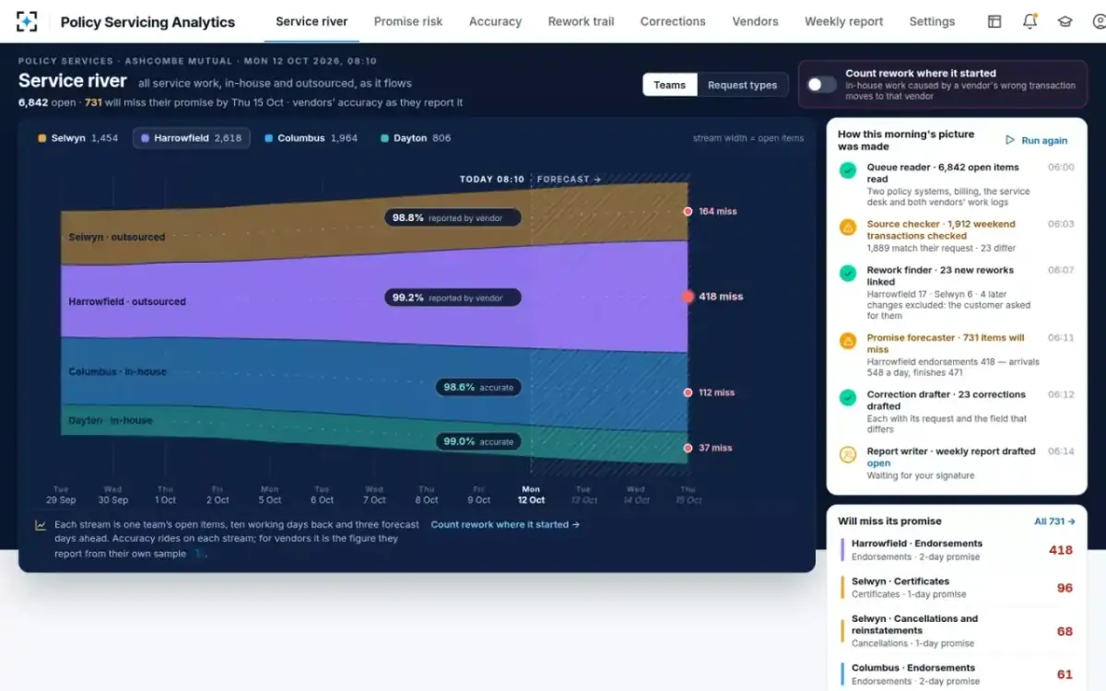
Task: Open the layout panel icon in header
Action: pos(994,21)
